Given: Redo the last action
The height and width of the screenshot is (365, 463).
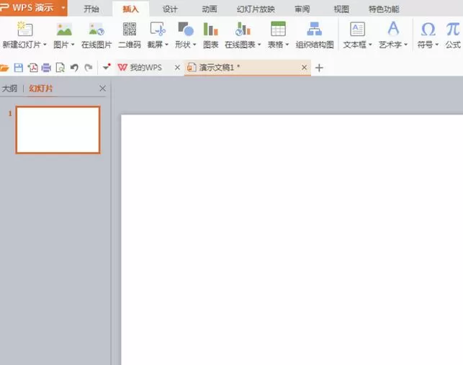Looking at the screenshot, I should pyautogui.click(x=89, y=68).
